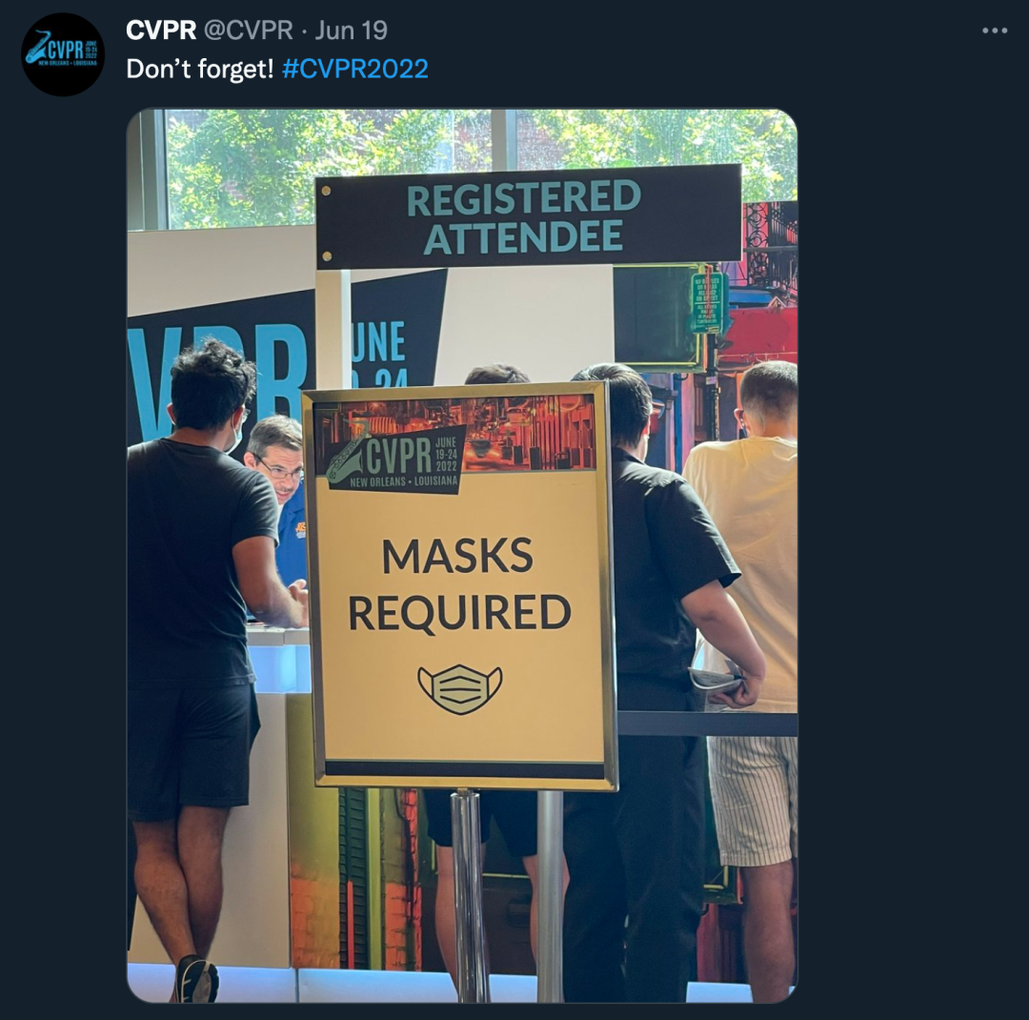This screenshot has height=1020, width=1029.
Task: Open the attached tweet photo
Action: pyautogui.click(x=462, y=556)
